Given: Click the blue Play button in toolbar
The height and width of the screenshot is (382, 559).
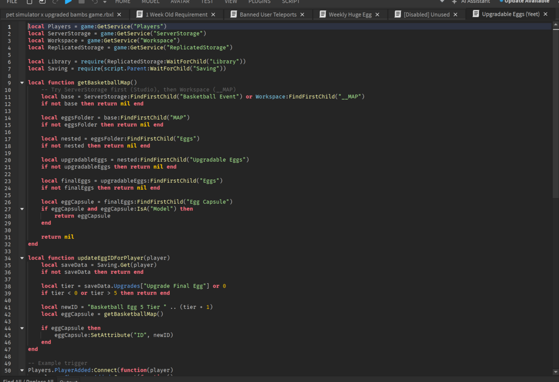Looking at the screenshot, I should pos(69,2).
